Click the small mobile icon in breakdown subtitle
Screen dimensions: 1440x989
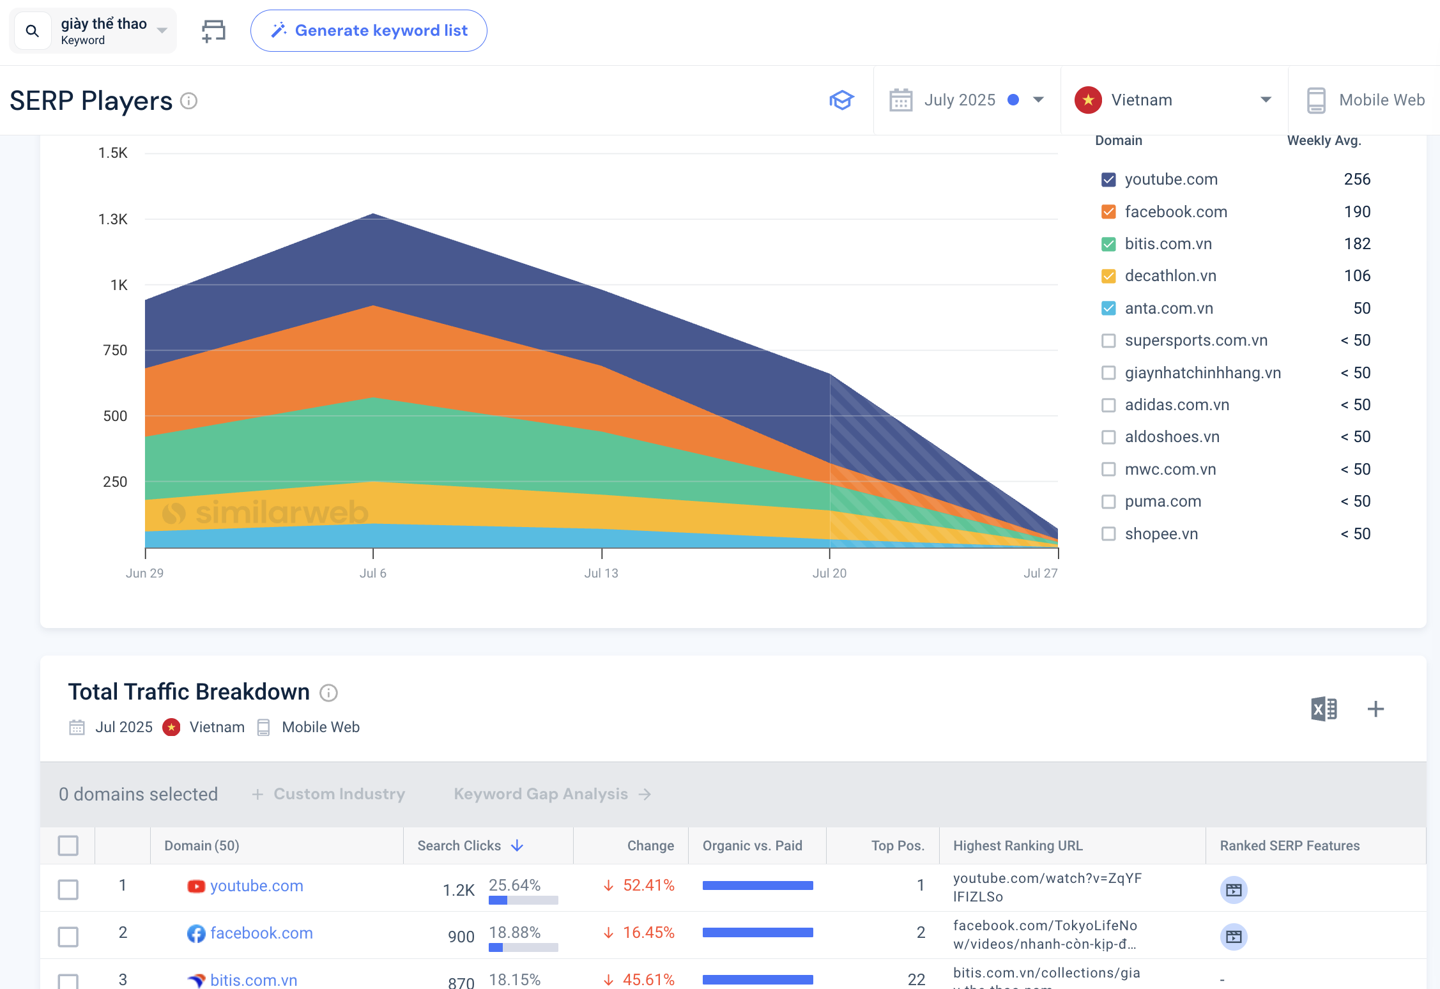263,728
